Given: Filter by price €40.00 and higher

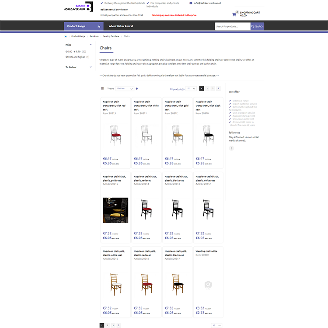Looking at the screenshot, I should click(75, 57).
